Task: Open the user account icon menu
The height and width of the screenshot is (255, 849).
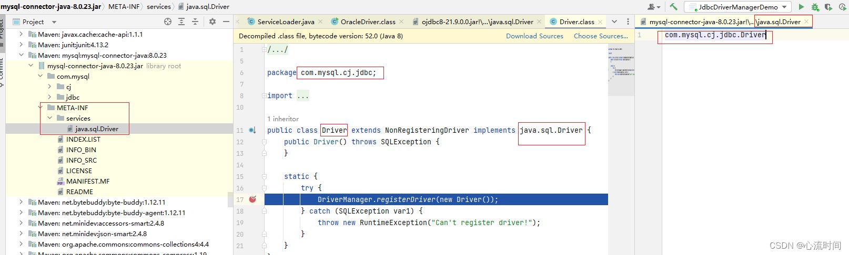Action: (x=654, y=7)
